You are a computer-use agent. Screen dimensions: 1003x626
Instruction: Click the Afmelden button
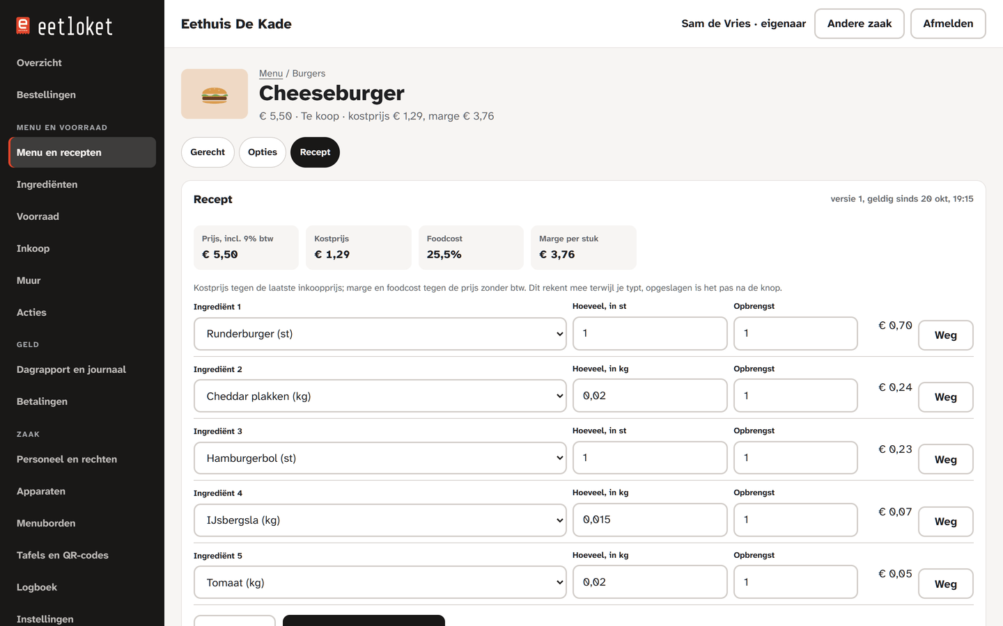click(948, 24)
